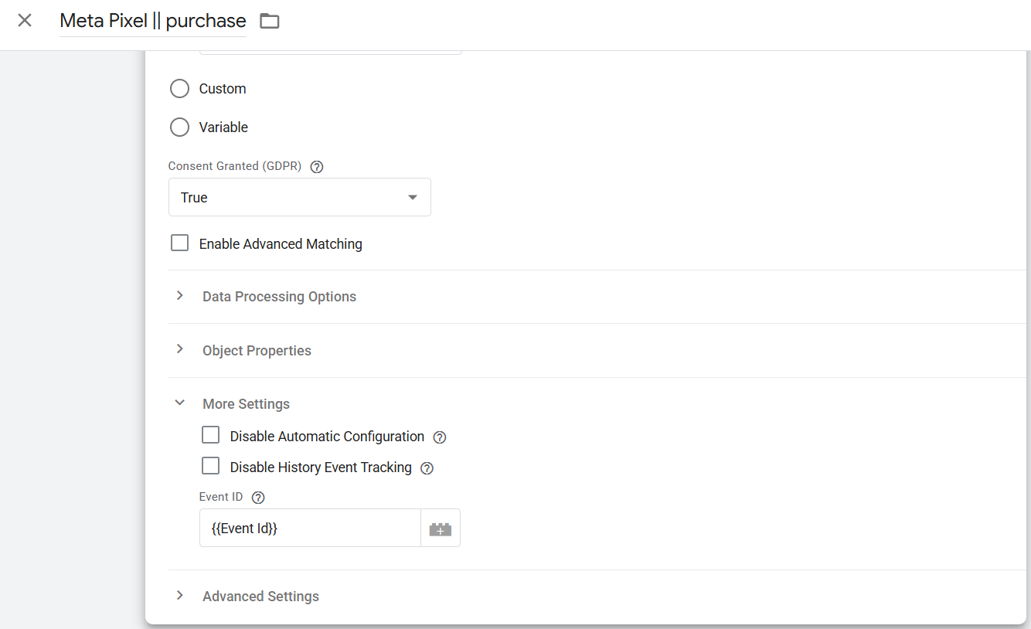Viewport: 1031px width, 629px height.
Task: Select the Variable radio option
Action: coord(179,127)
